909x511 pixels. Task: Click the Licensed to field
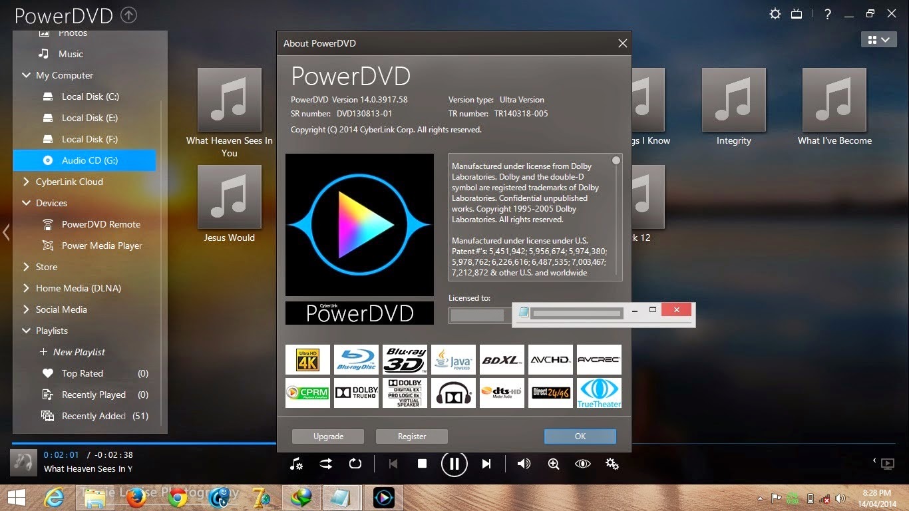480,315
